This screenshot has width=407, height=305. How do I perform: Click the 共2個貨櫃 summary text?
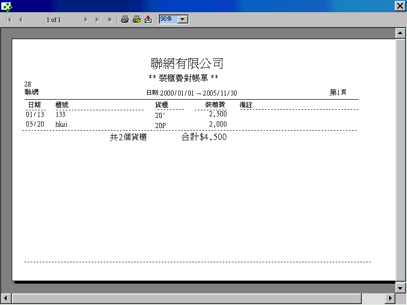[x=128, y=137]
